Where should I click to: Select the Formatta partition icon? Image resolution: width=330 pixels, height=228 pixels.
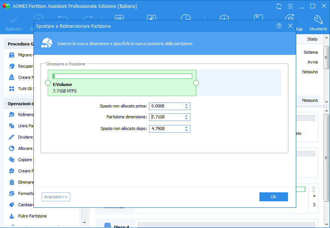click(x=12, y=193)
